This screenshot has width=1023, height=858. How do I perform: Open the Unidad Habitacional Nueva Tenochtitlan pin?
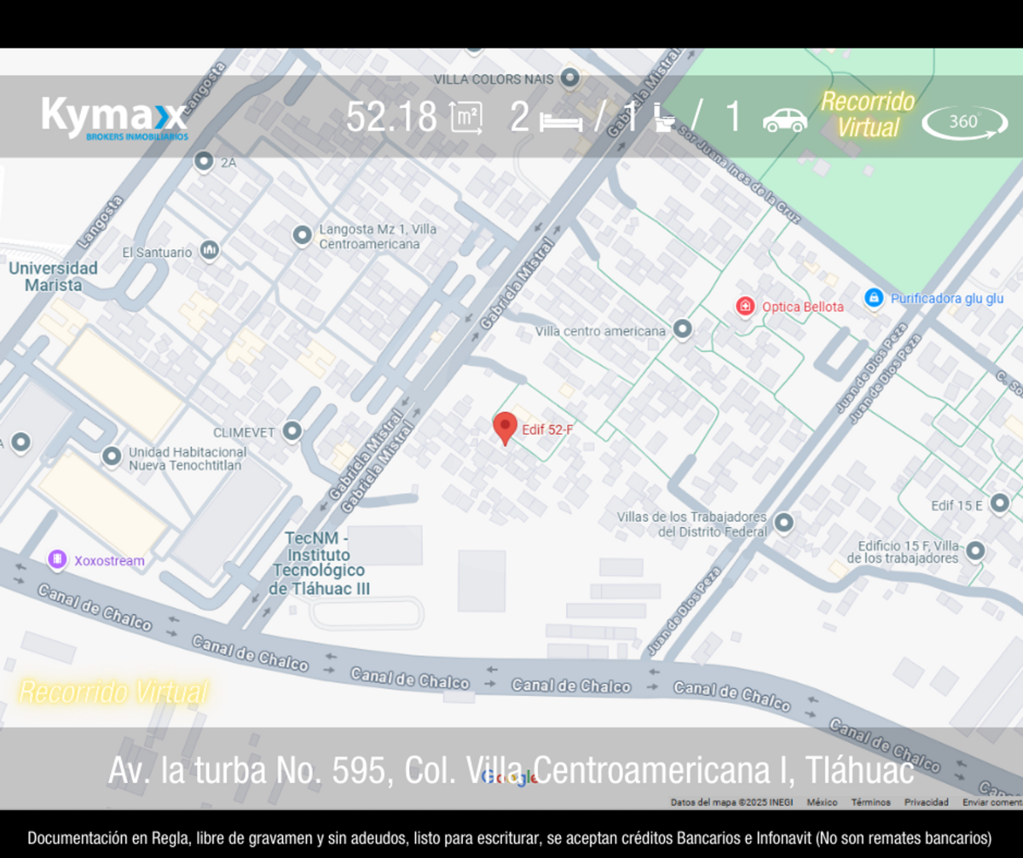112,457
